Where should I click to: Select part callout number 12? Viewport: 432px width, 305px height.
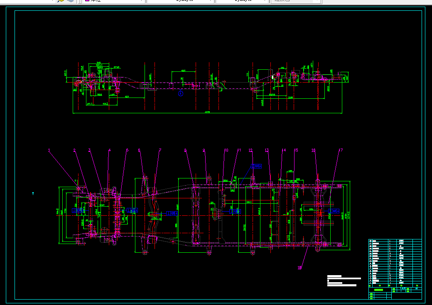click(x=250, y=150)
